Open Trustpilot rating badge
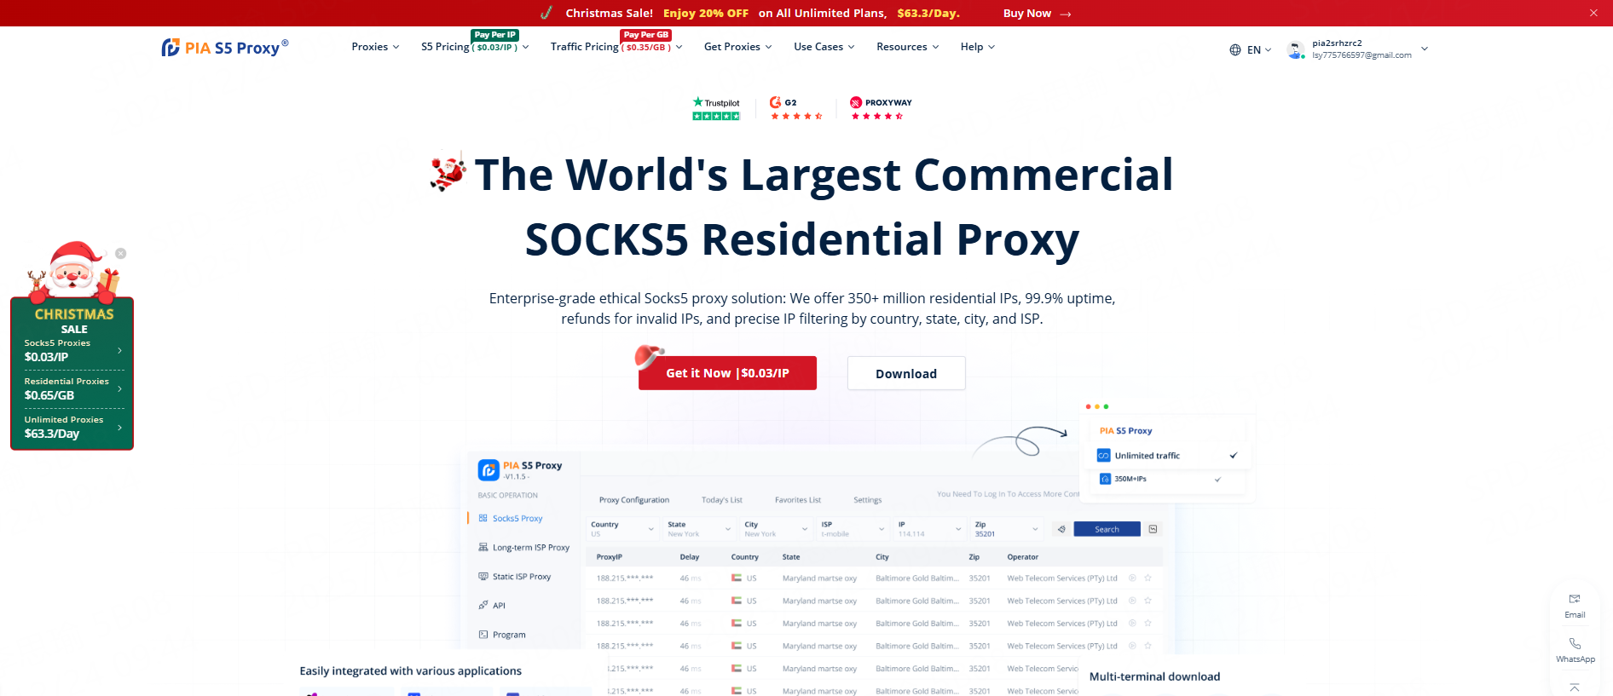This screenshot has height=696, width=1613. (x=716, y=108)
